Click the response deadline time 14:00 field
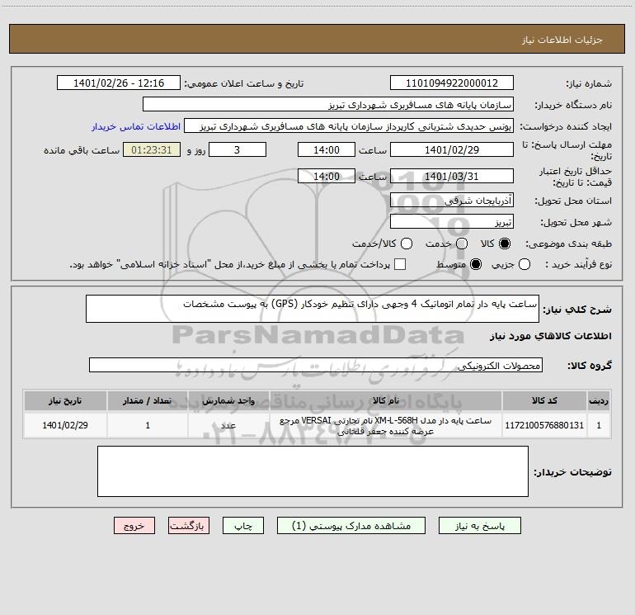The width and height of the screenshot is (635, 615). click(x=327, y=149)
